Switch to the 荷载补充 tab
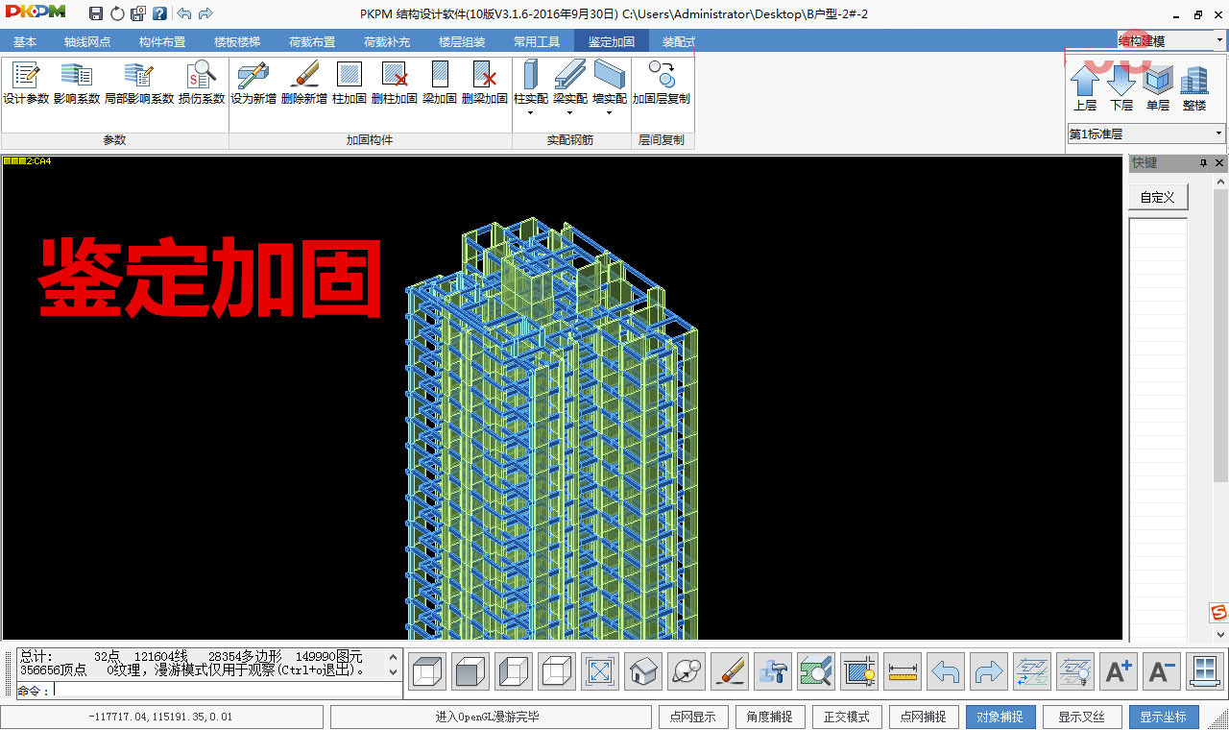This screenshot has width=1229, height=730. tap(387, 41)
